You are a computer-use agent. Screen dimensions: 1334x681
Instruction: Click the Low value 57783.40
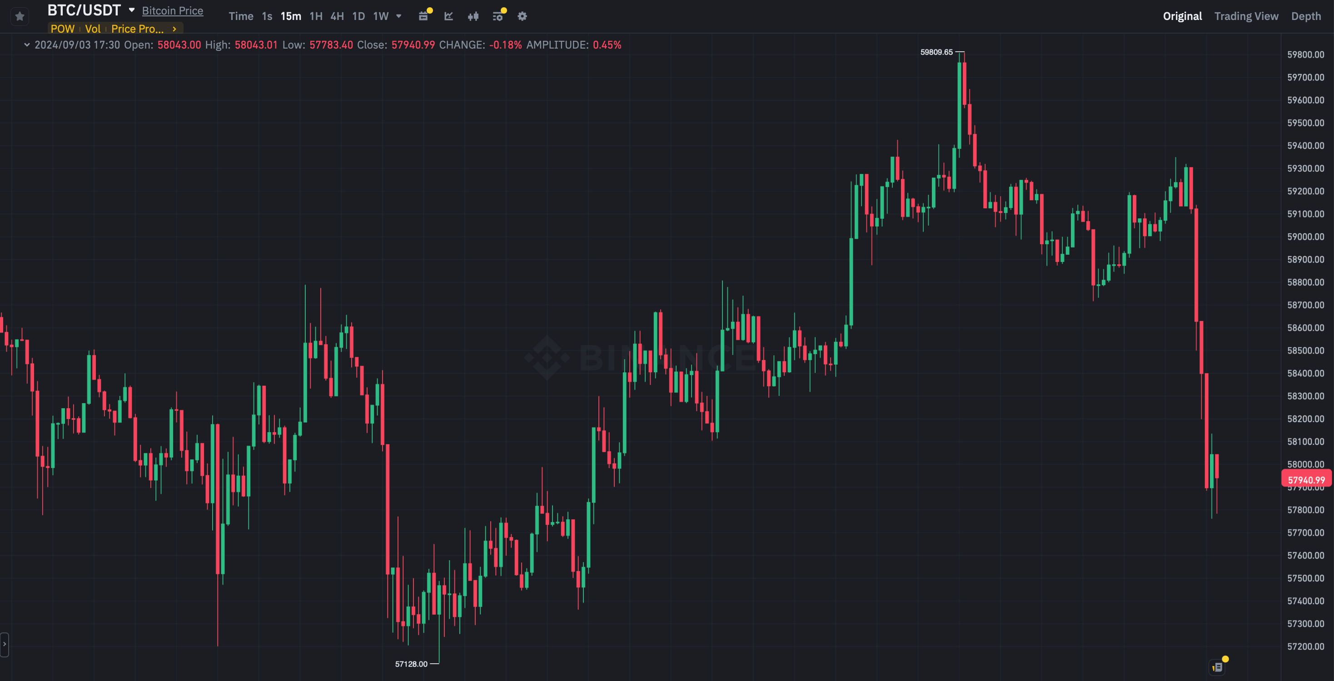(x=331, y=45)
